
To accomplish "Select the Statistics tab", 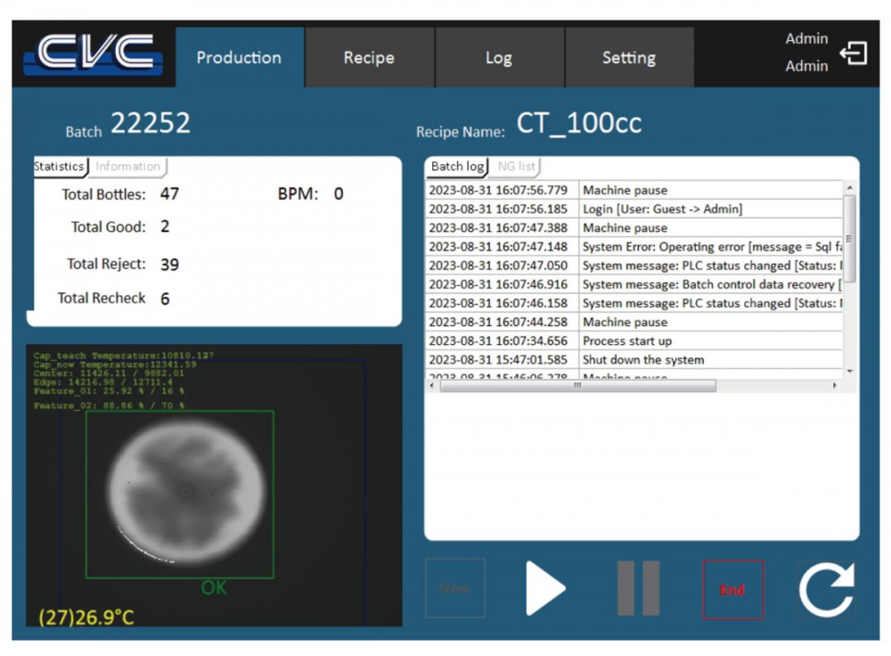I will click(x=60, y=167).
